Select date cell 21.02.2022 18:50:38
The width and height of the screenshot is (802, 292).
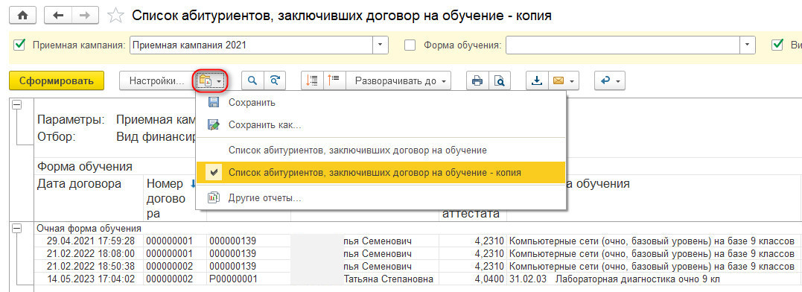[x=89, y=267]
